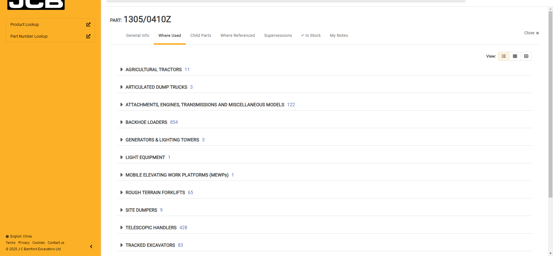Switch to list view icon
This screenshot has height=256, width=553.
point(503,56)
